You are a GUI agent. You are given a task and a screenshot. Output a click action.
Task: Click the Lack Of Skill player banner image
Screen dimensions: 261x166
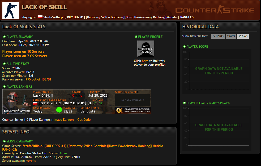click(x=77, y=102)
